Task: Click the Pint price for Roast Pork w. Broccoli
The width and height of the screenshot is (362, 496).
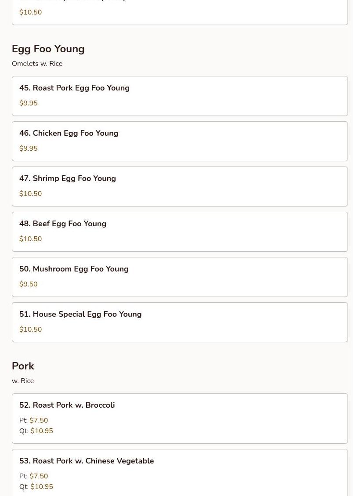Action: [x=39, y=420]
